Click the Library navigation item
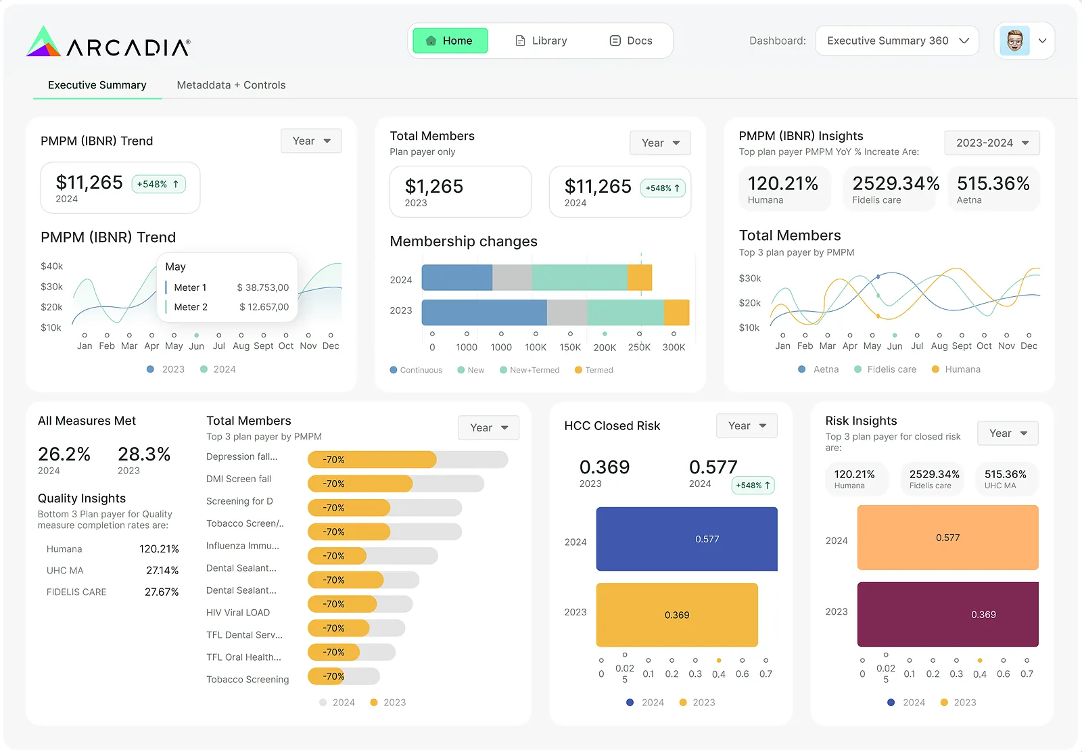Image resolution: width=1082 pixels, height=752 pixels. tap(541, 41)
